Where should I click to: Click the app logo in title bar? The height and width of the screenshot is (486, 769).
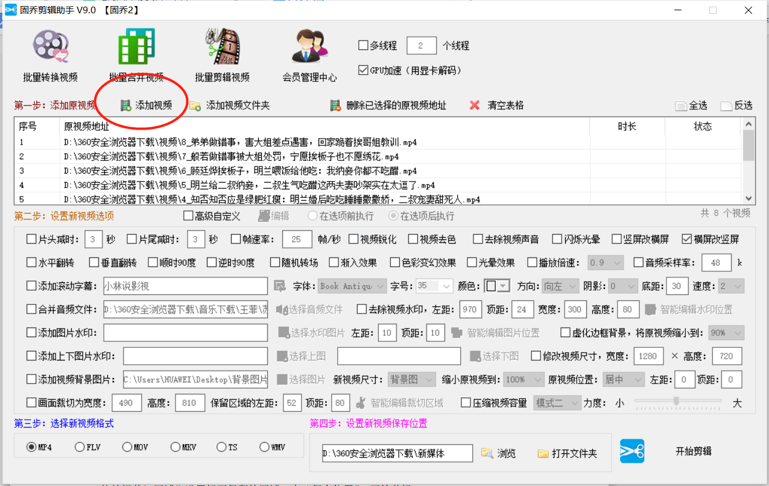coord(10,10)
